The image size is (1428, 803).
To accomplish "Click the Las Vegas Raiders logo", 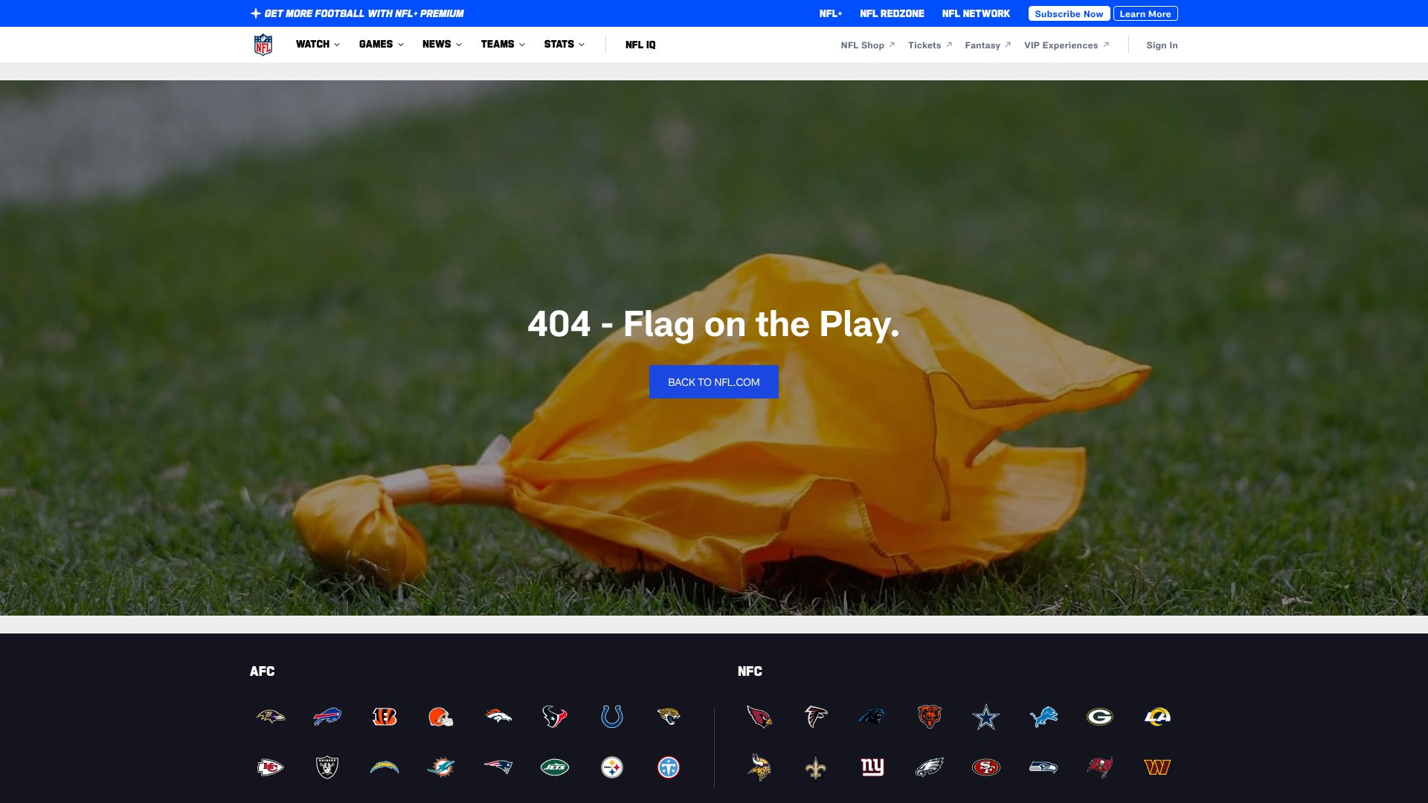I will point(327,767).
